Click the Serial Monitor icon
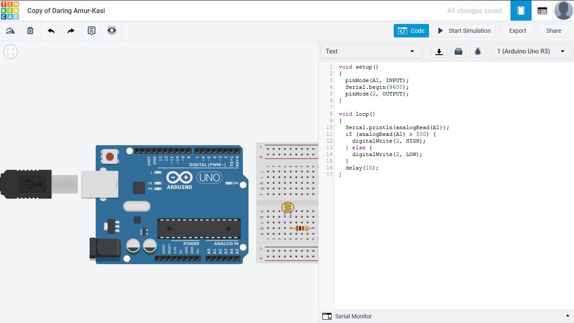This screenshot has width=574, height=323. click(x=327, y=316)
